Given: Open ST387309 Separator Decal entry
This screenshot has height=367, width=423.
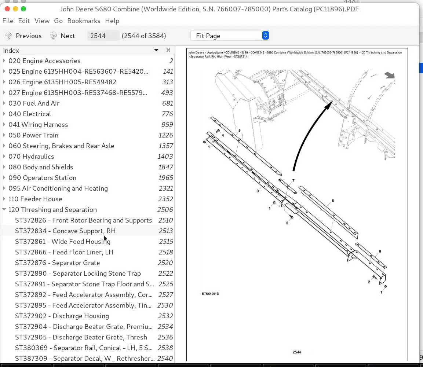Looking at the screenshot, I should tap(87, 359).
